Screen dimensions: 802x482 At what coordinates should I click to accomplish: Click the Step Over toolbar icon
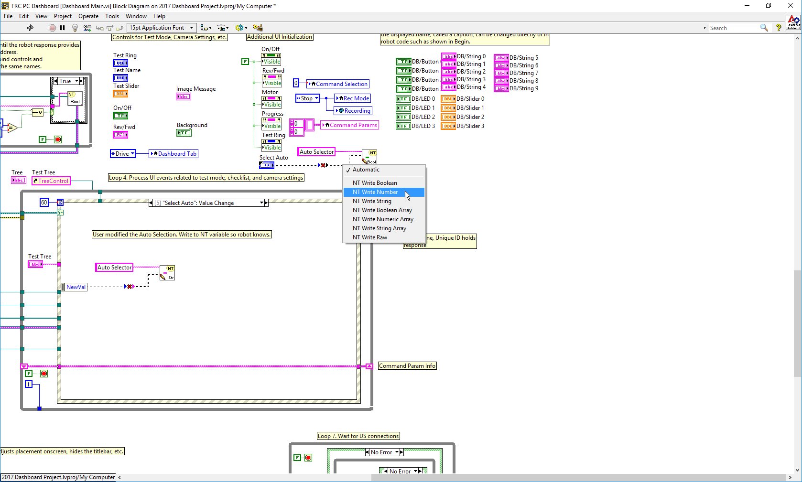click(110, 28)
